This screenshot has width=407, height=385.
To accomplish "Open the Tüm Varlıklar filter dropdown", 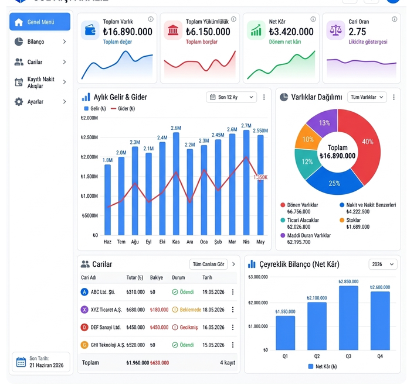I will click(367, 97).
